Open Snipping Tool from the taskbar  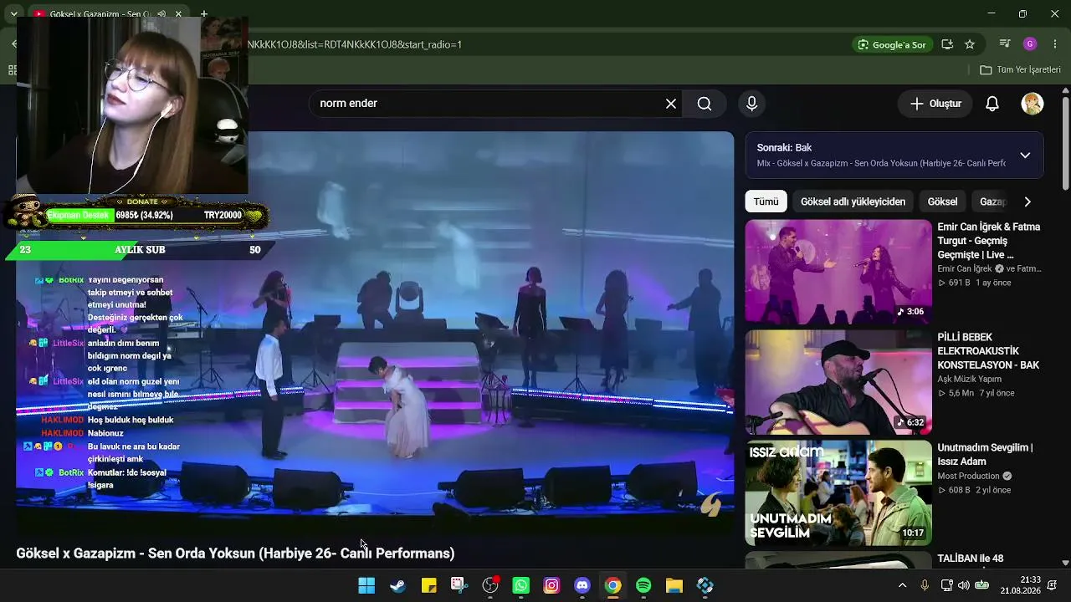[459, 585]
